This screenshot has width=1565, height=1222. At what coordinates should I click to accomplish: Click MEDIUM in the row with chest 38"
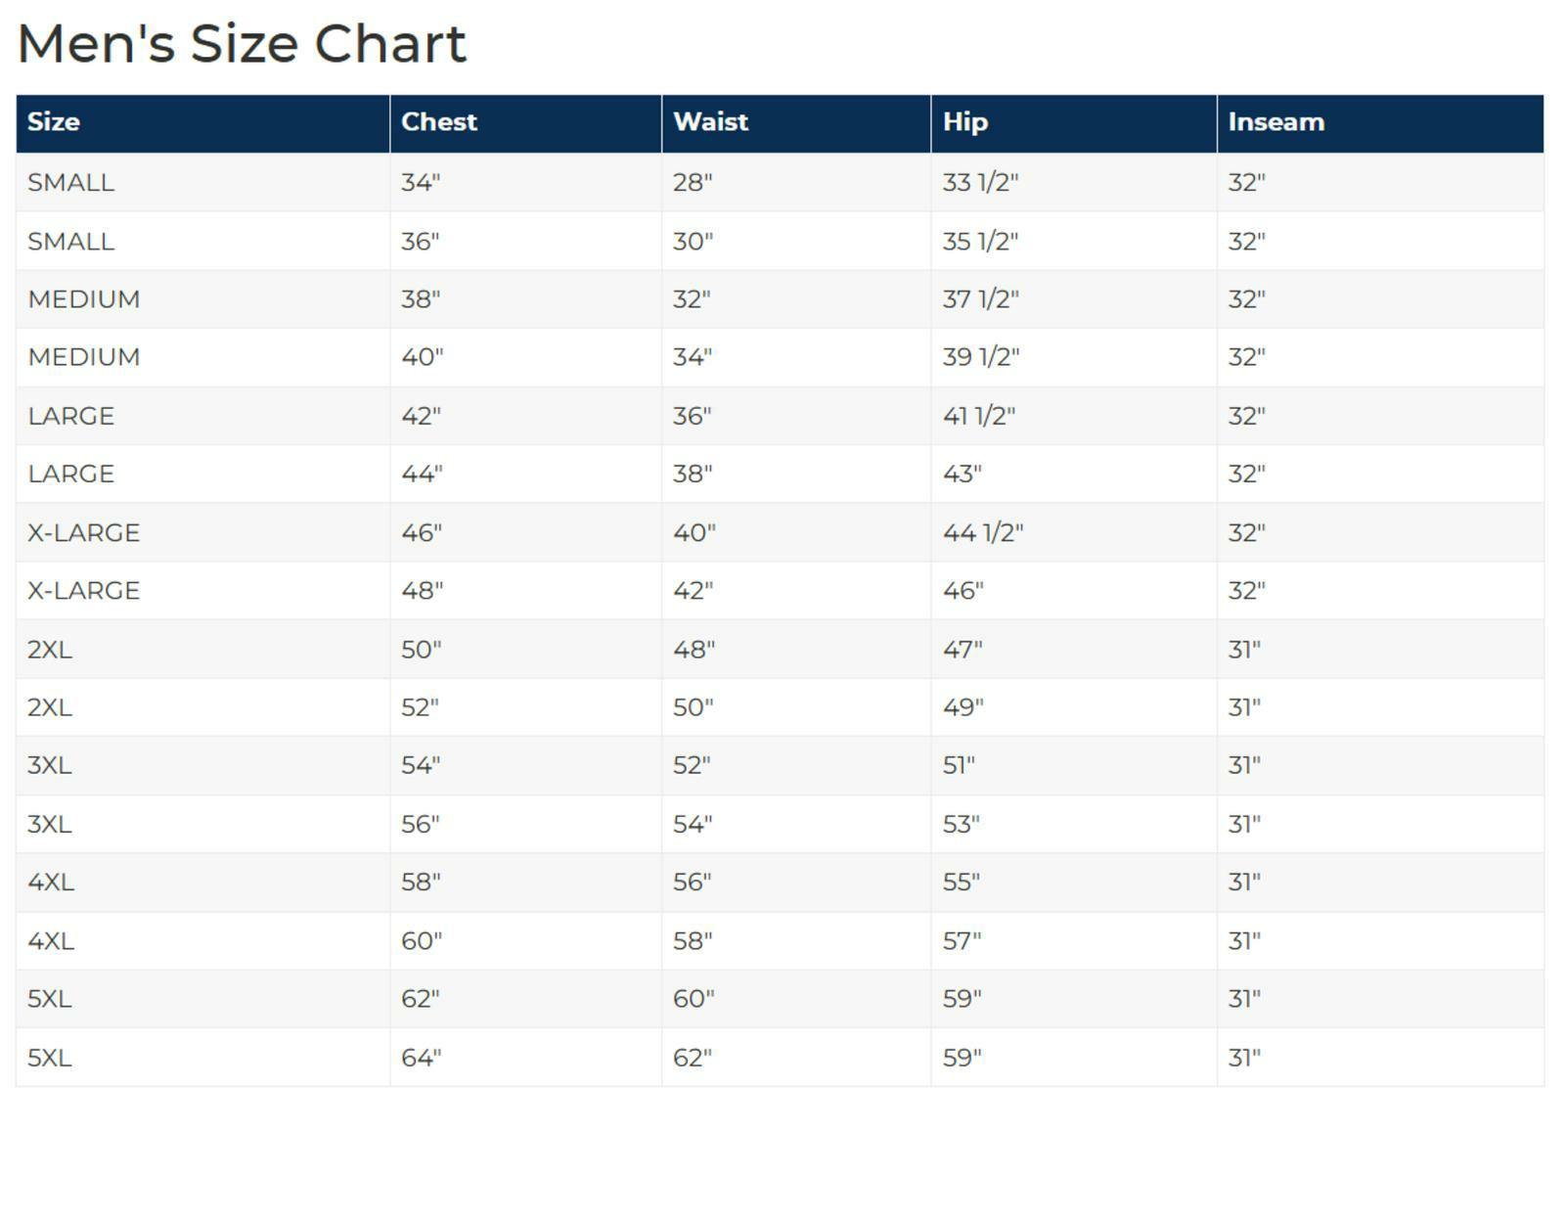[x=83, y=299]
